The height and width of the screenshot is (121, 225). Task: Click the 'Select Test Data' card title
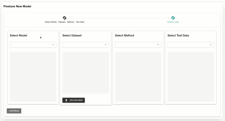tap(178, 35)
